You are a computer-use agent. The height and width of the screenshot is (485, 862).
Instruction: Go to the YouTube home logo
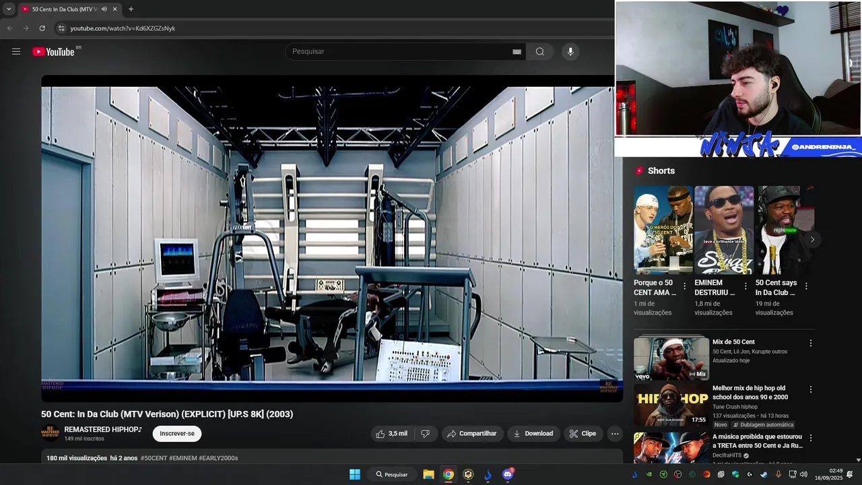click(53, 52)
